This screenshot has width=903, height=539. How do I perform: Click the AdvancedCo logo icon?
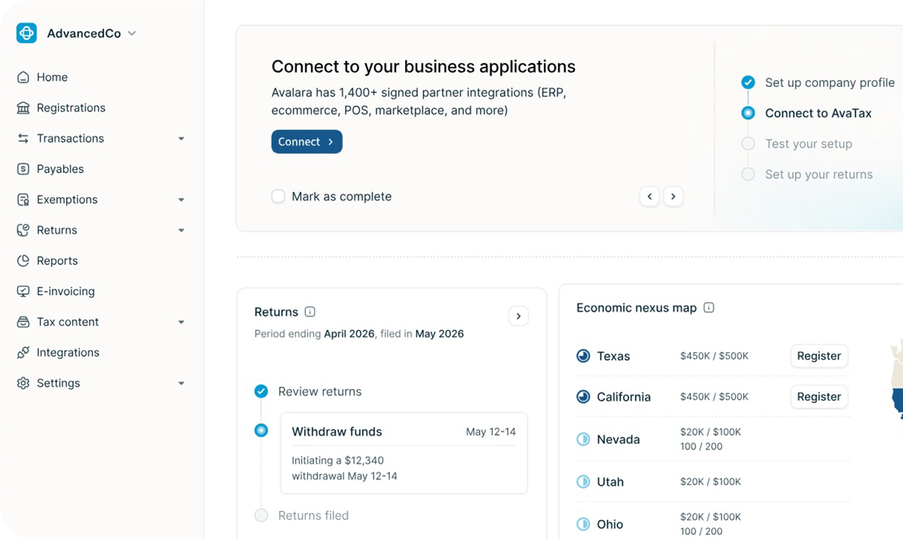pos(26,33)
